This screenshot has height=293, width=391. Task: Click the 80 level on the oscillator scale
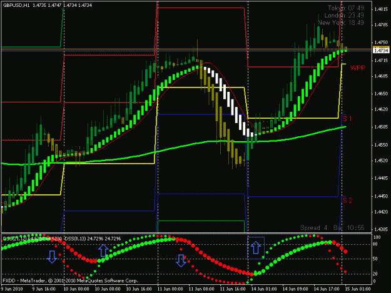click(375, 244)
